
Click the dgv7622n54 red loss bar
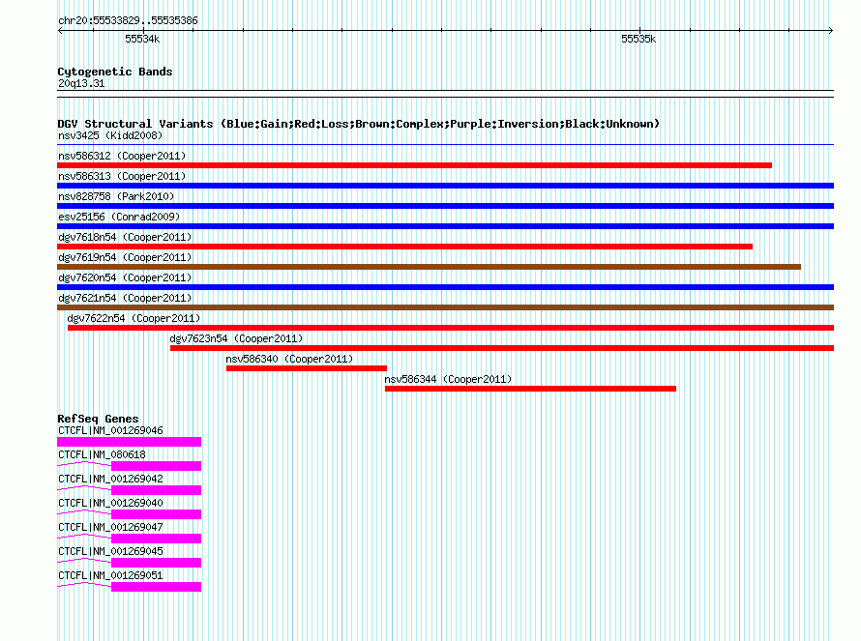pyautogui.click(x=451, y=328)
